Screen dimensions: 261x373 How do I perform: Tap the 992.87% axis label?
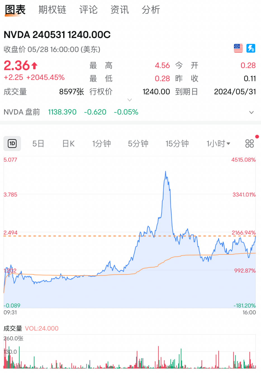[x=245, y=271]
